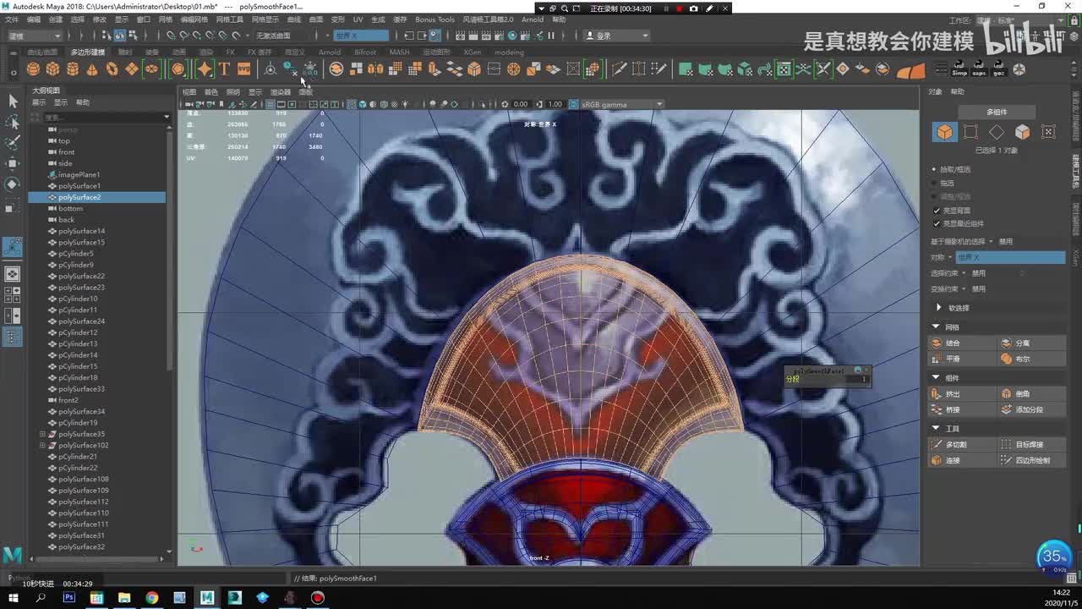This screenshot has height=609, width=1082.
Task: Open the sRGB gamma color space dropdown
Action: pos(621,105)
